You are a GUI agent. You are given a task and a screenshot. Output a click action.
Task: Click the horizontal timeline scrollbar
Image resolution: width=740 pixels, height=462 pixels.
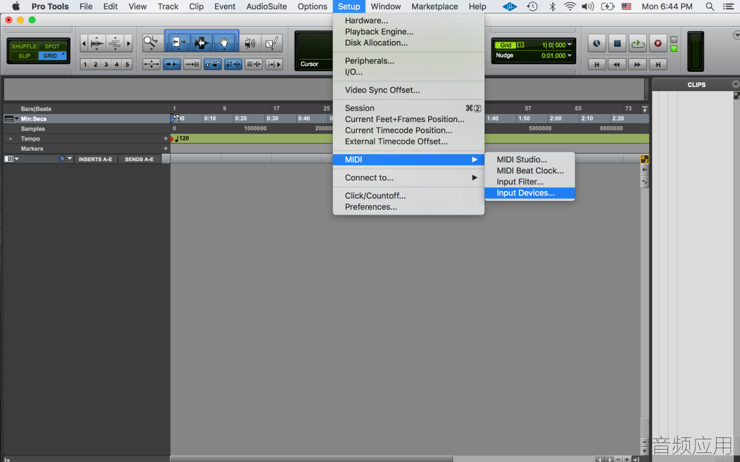click(x=312, y=459)
